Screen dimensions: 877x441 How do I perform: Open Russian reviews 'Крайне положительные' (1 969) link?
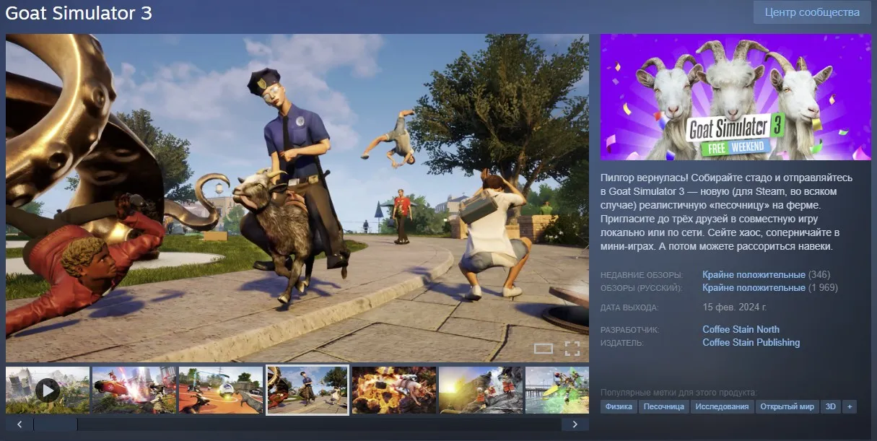click(x=754, y=288)
